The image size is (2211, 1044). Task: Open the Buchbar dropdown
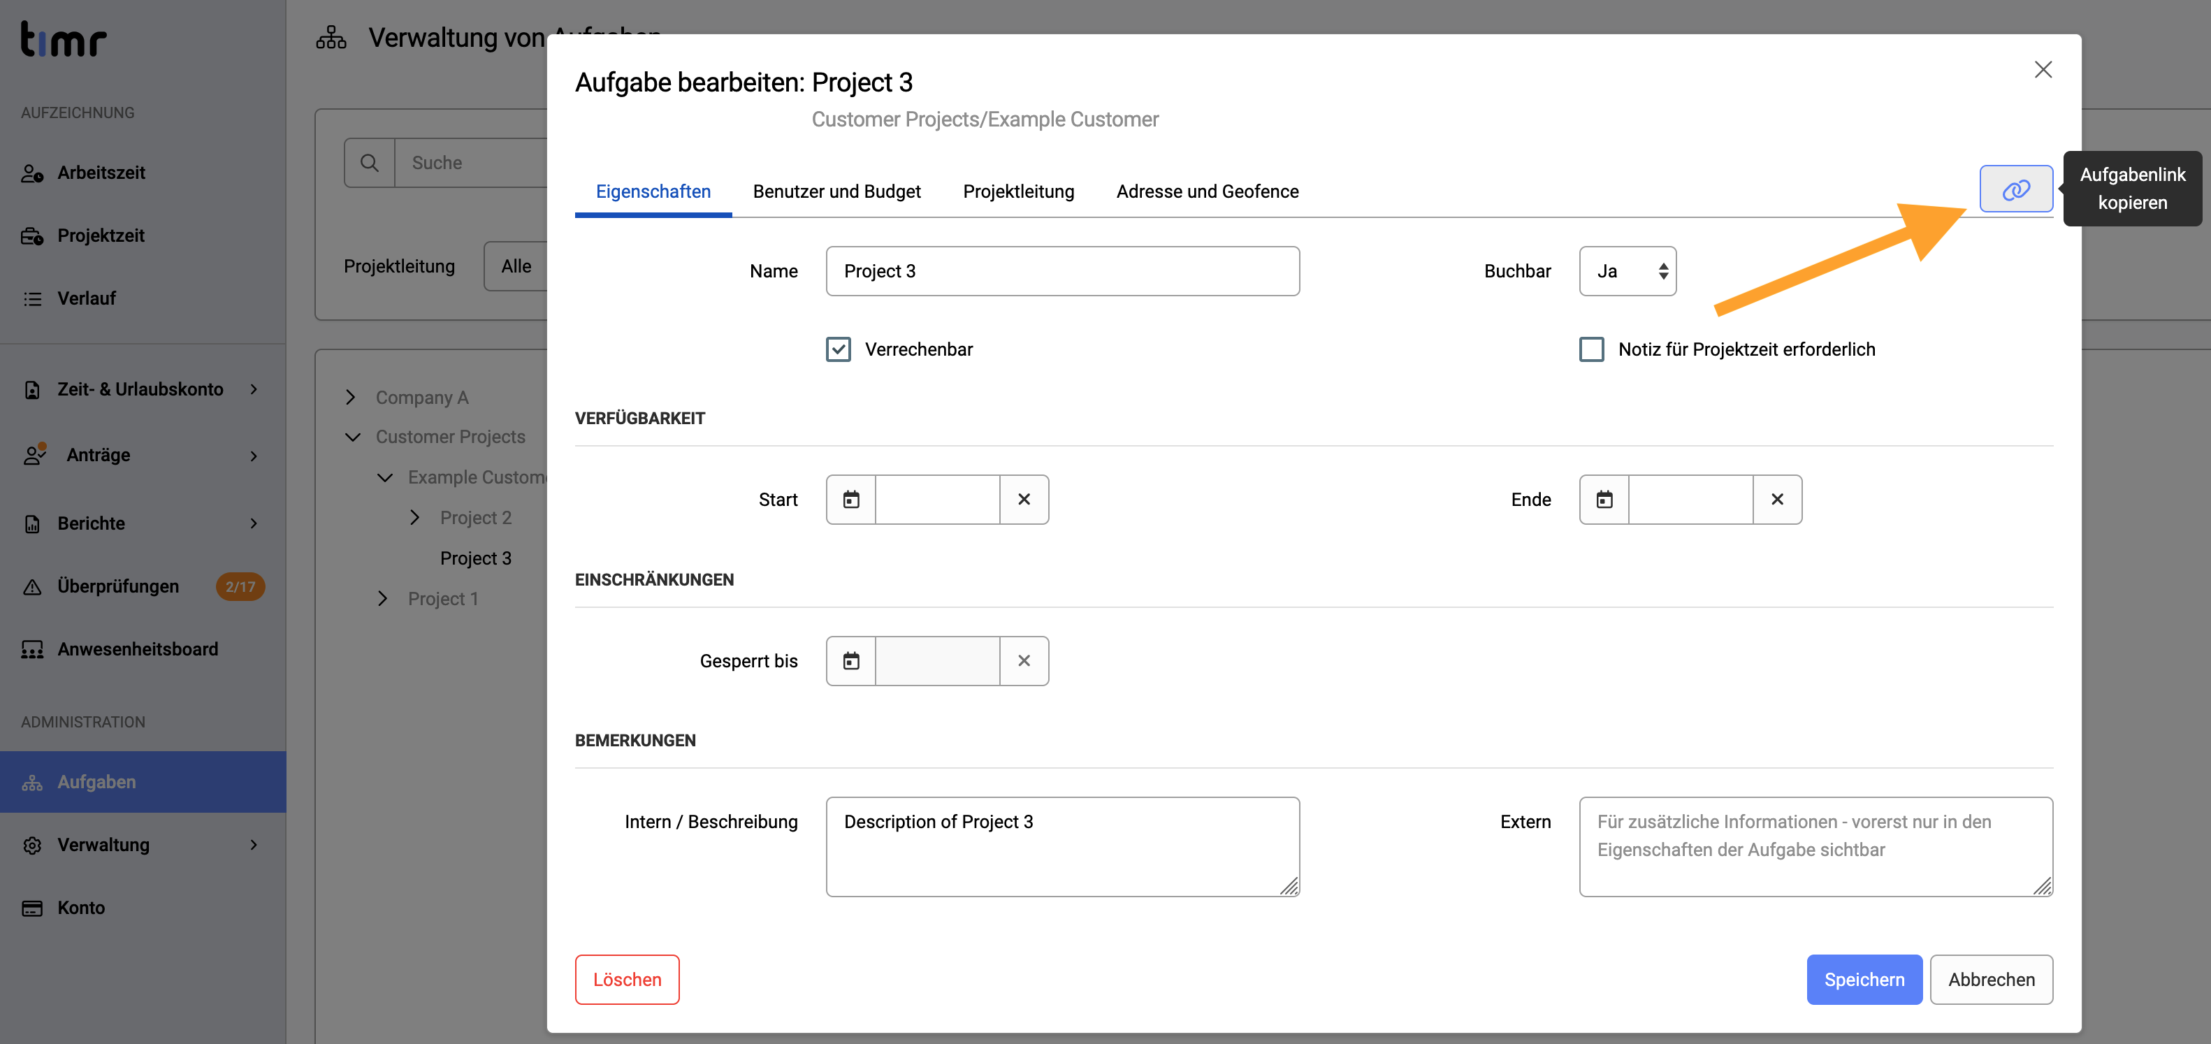(1628, 271)
